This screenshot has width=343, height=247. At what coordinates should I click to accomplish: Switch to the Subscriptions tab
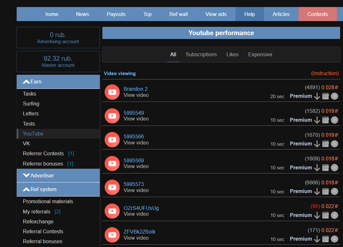pos(201,55)
